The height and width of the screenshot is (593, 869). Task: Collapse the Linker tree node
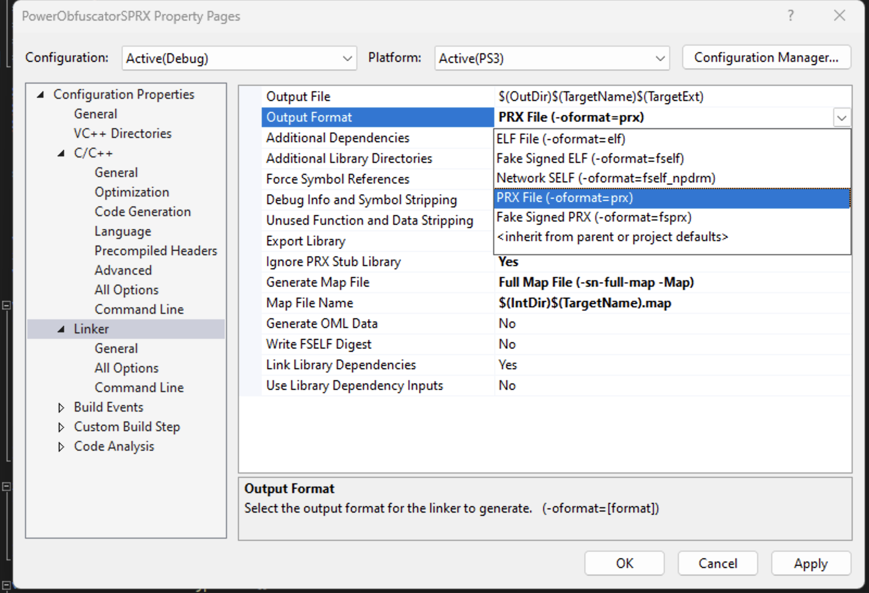pos(61,329)
